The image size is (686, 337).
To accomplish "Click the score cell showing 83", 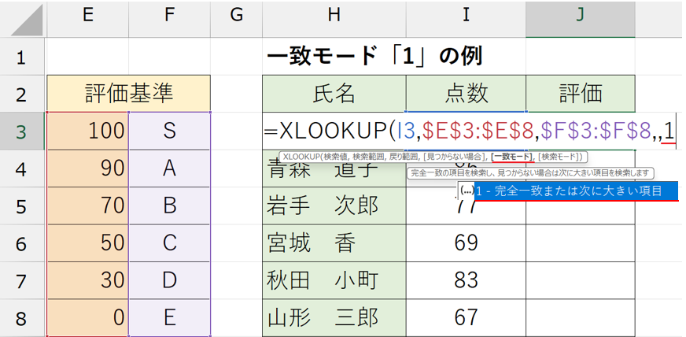I will tap(466, 280).
